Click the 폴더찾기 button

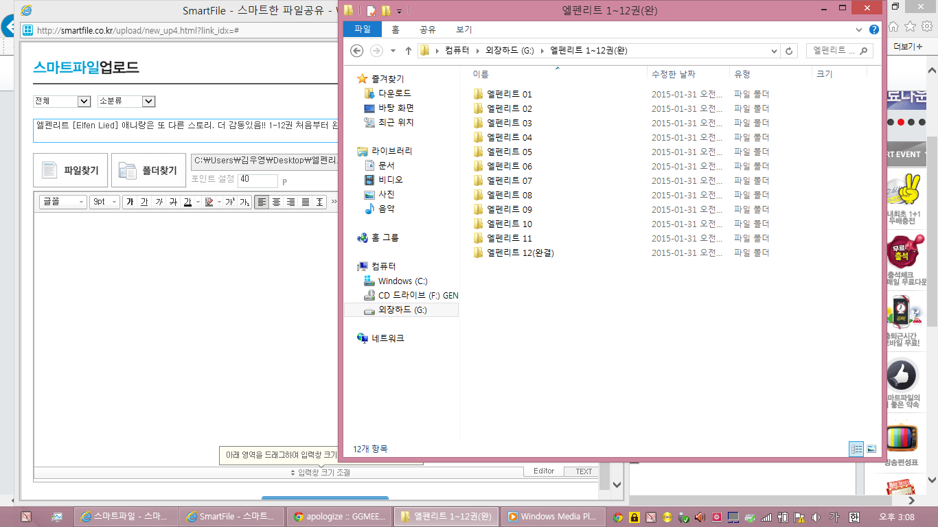point(148,170)
